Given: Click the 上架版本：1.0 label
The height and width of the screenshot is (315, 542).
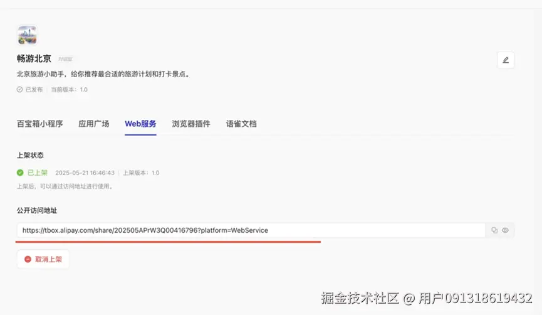Looking at the screenshot, I should (x=141, y=173).
